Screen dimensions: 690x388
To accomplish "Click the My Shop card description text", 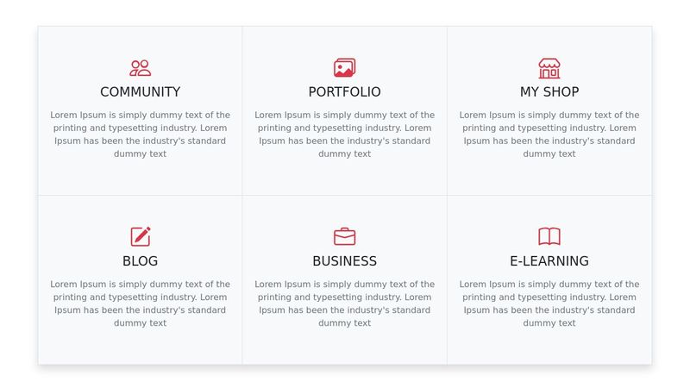I will [x=549, y=135].
